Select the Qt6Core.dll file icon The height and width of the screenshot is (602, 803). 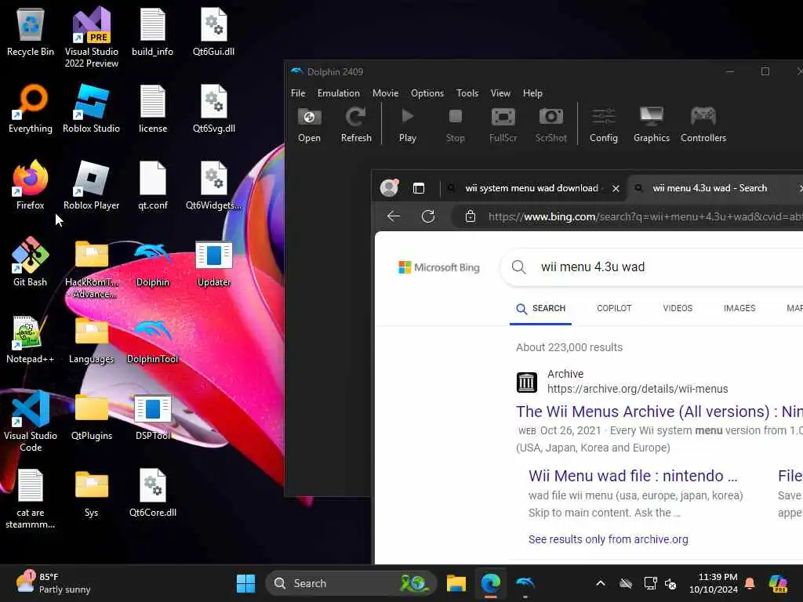click(153, 492)
